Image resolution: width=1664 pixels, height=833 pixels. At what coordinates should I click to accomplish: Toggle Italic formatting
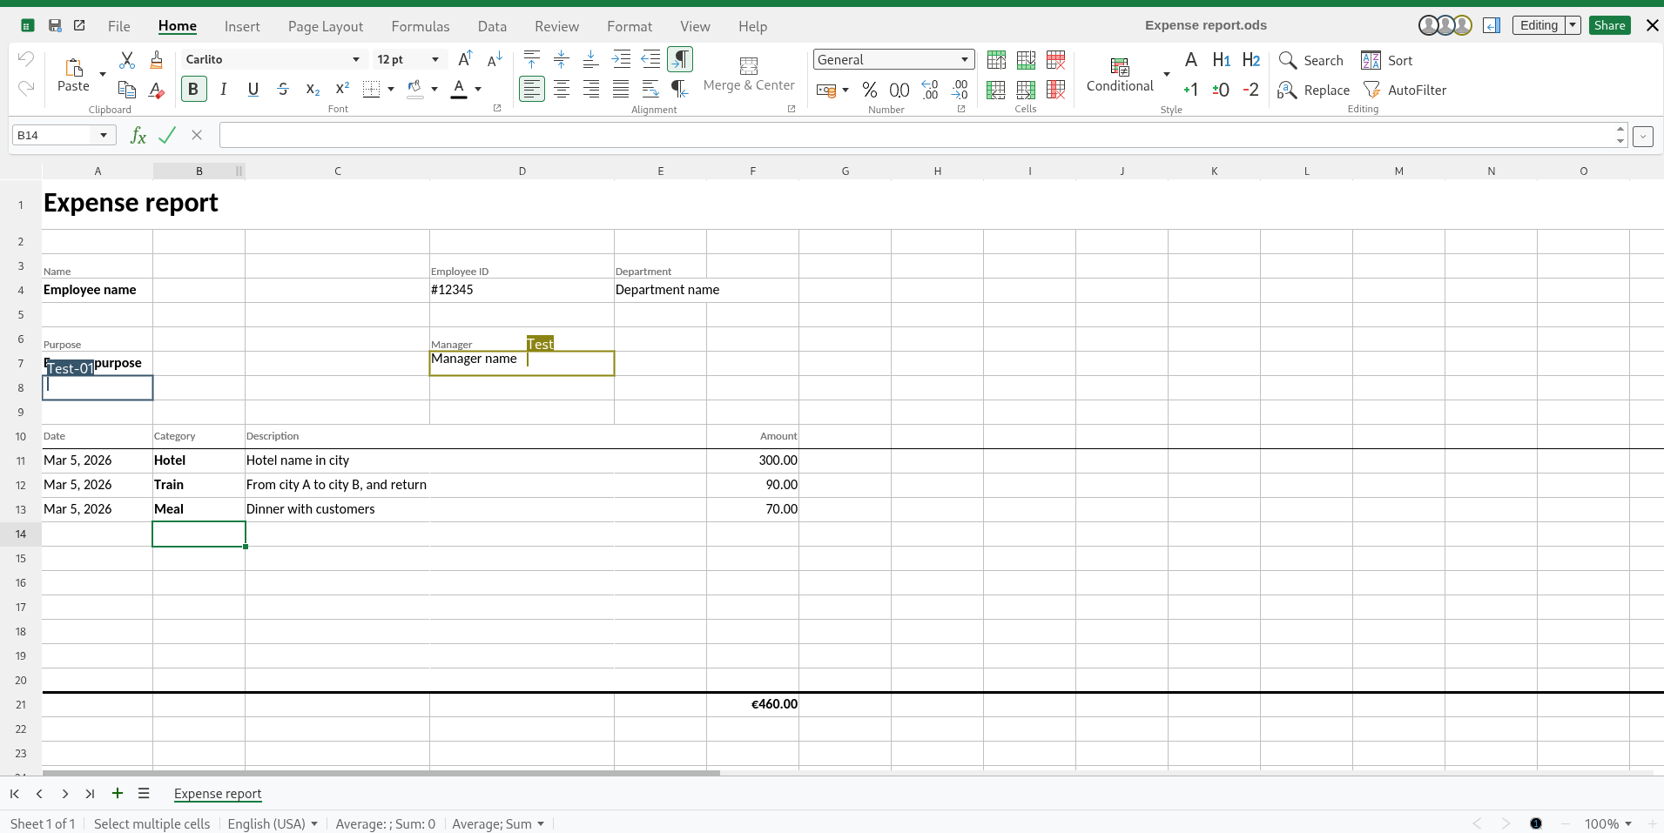[223, 89]
